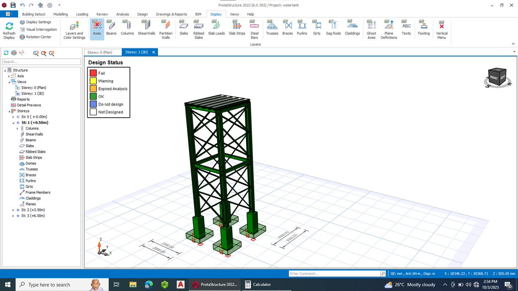Screen dimensions: 518x291
Task: Click the view cube FRONT face
Action: (494, 78)
